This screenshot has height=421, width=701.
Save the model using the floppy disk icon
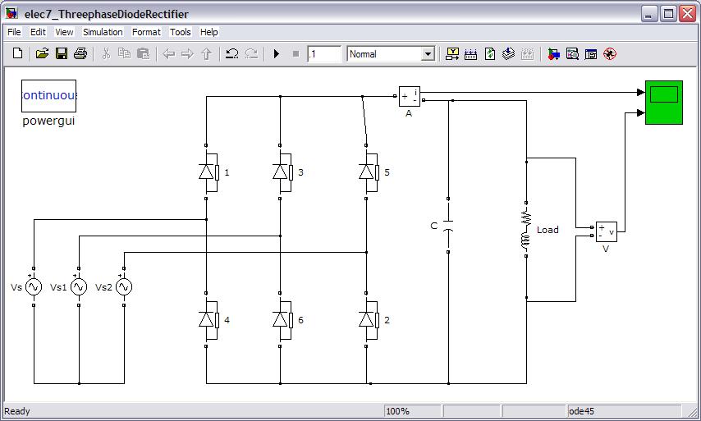62,54
